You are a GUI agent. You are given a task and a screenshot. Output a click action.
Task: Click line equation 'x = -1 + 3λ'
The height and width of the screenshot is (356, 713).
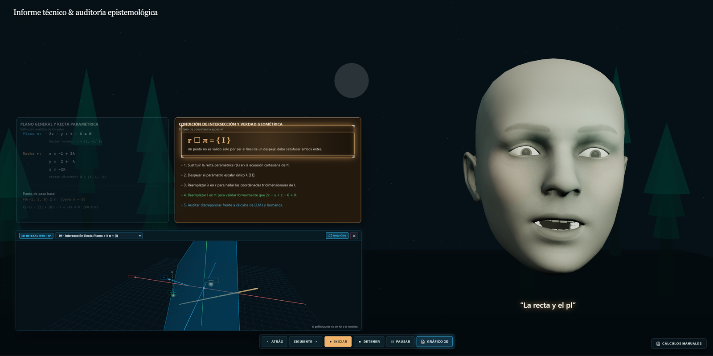click(62, 153)
